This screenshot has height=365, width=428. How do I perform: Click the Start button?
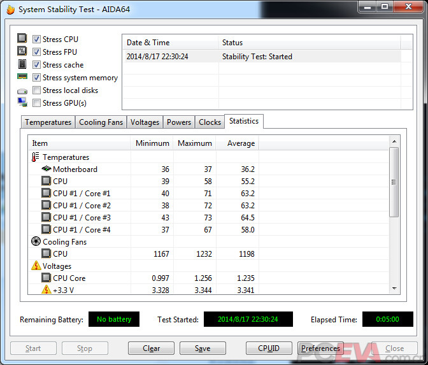coord(33,348)
